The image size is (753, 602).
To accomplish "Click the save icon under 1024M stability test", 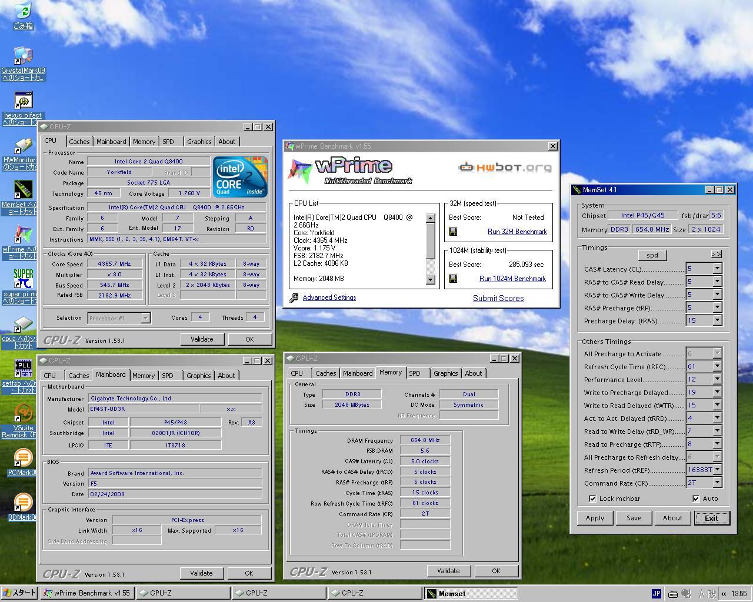I will [453, 279].
